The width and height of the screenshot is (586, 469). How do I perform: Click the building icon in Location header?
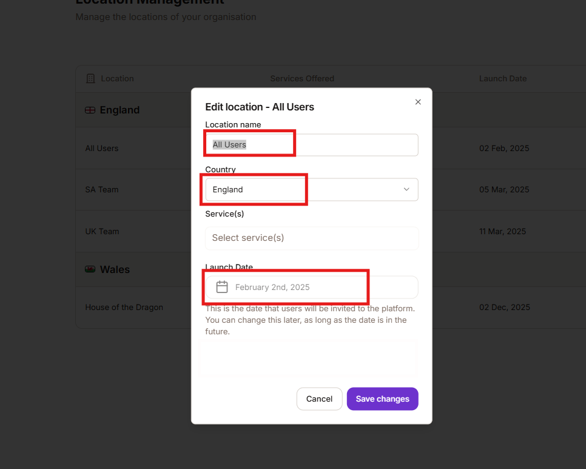(x=91, y=78)
